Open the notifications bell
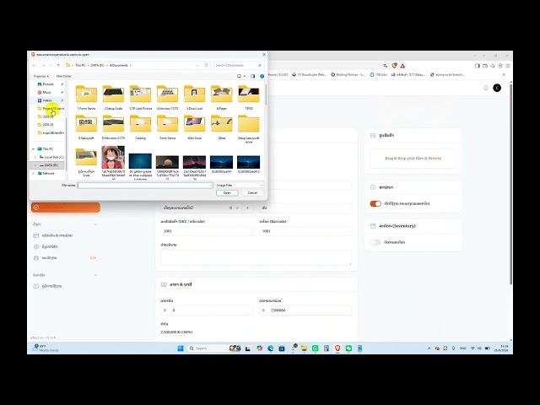Viewport: 540px width, 405px height. tap(486, 88)
